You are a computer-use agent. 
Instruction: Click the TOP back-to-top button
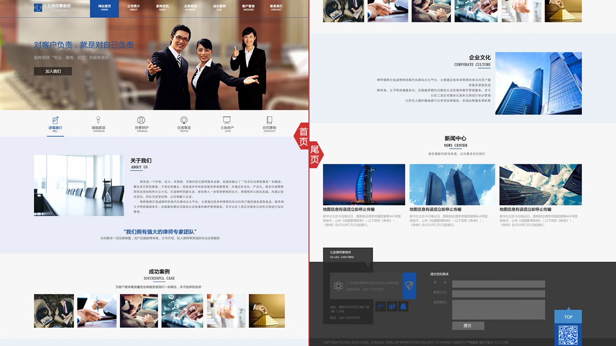point(568,317)
